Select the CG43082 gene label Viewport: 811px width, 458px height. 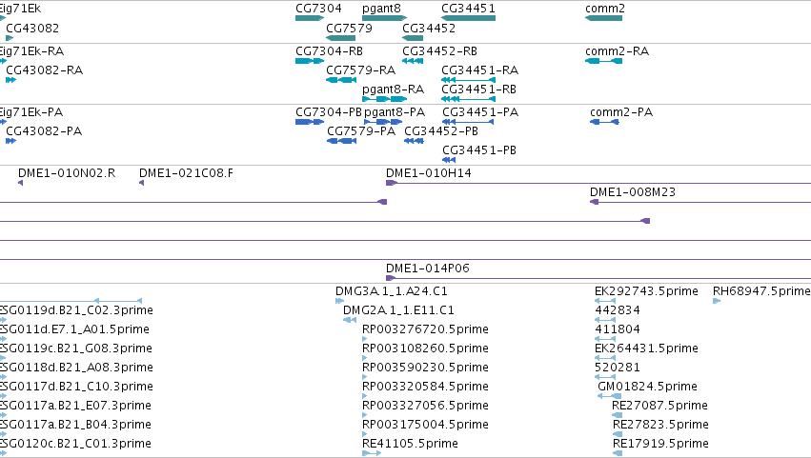pyautogui.click(x=32, y=28)
